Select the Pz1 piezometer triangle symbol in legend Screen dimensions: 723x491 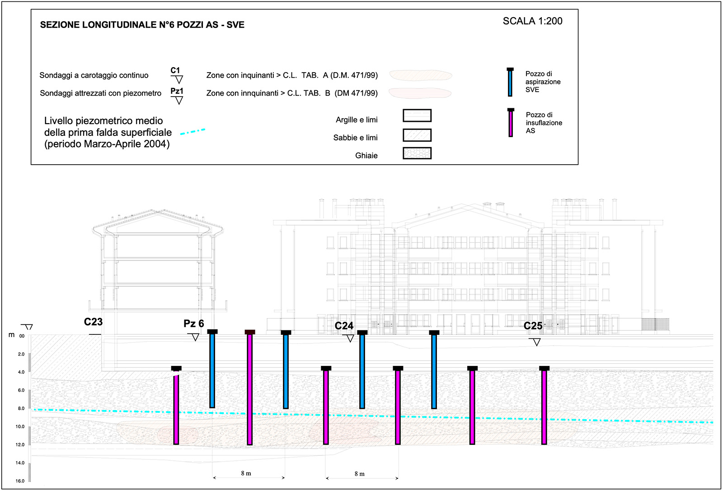[x=178, y=100]
